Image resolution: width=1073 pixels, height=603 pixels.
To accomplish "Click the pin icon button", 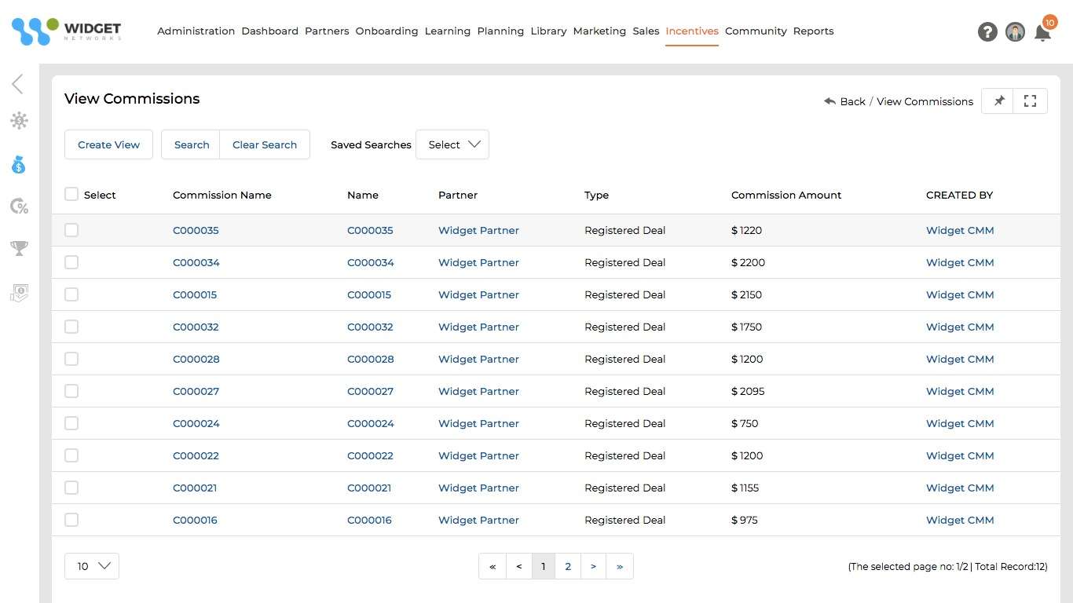I will [x=998, y=101].
